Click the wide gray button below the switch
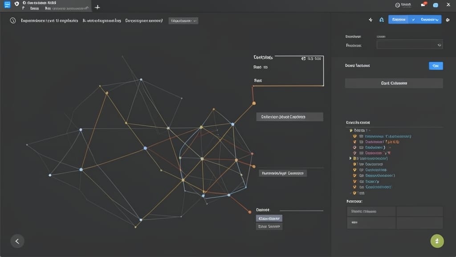This screenshot has height=257, width=456. pos(394,83)
